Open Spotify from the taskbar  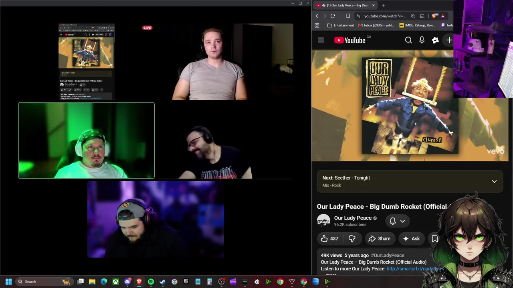click(151, 282)
